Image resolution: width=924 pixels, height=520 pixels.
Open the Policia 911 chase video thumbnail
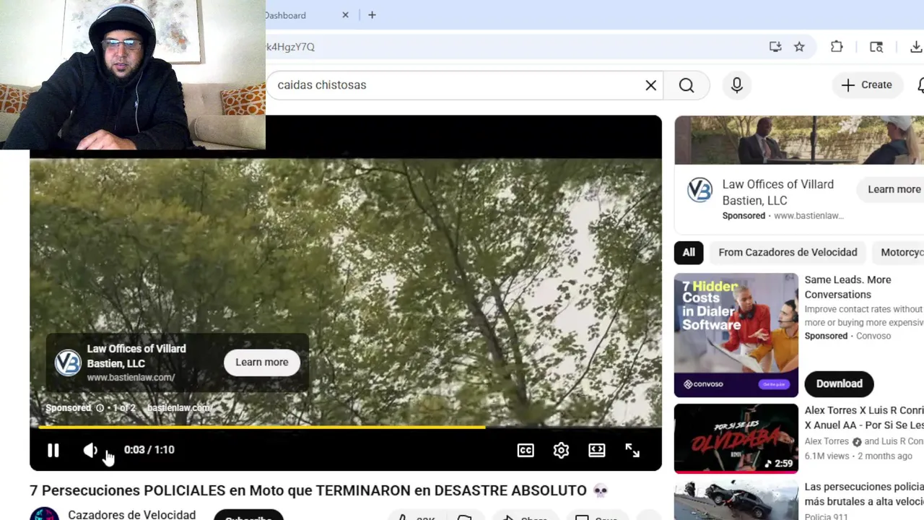[x=736, y=500]
